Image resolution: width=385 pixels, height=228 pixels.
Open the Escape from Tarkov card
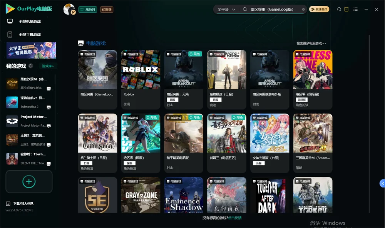tap(313, 195)
